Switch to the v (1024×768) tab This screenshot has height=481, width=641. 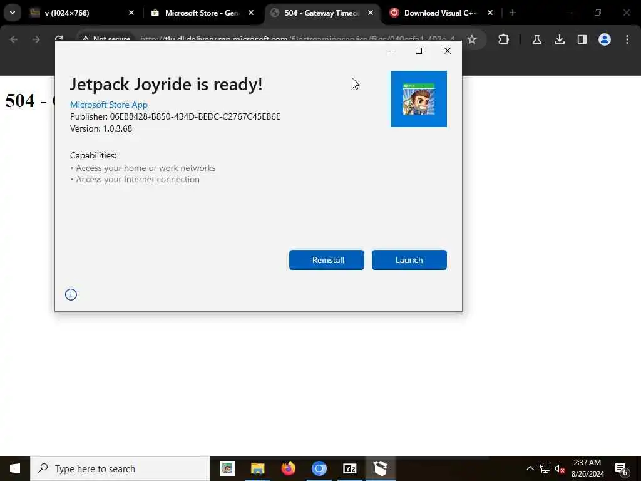tap(82, 13)
